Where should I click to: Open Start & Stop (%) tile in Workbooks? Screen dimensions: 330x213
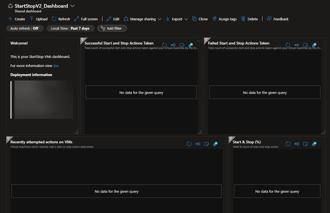314,144
